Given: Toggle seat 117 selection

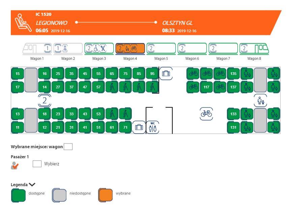Looking at the screenshot, I should [206, 87].
